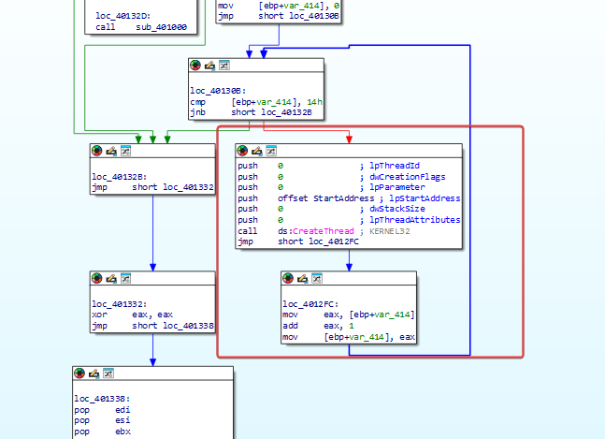Screen dimensions: 605x439
Task: Click the edit pencil icon on loc_40130B node
Action: pos(209,66)
